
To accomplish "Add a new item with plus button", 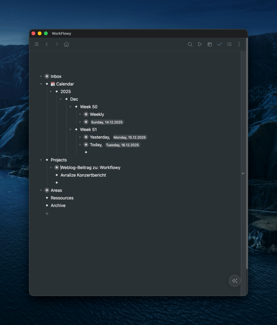I will click(47, 214).
